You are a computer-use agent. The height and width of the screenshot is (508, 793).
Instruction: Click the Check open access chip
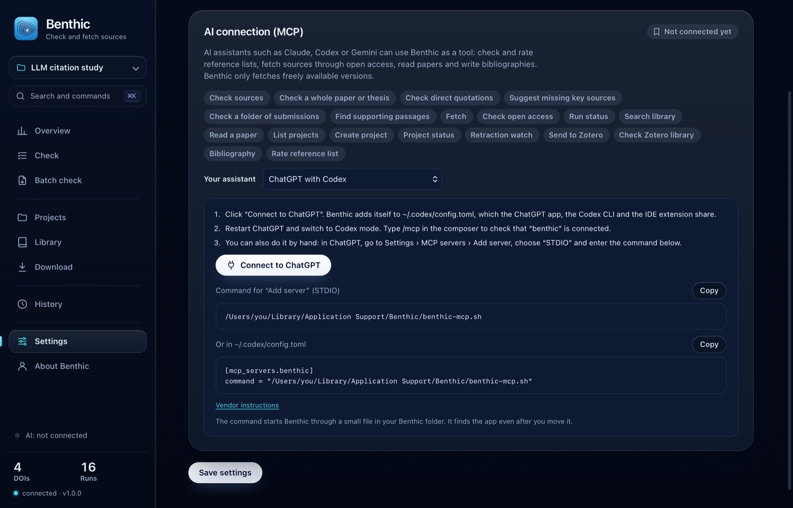coord(517,117)
